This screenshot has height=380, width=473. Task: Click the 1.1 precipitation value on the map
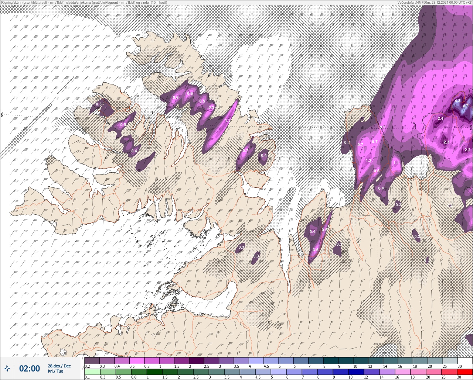coord(396,163)
